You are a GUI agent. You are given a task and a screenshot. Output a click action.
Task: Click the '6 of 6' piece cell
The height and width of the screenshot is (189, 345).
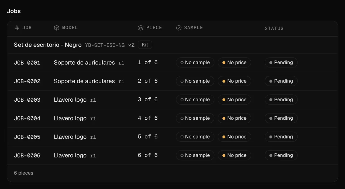(x=148, y=155)
